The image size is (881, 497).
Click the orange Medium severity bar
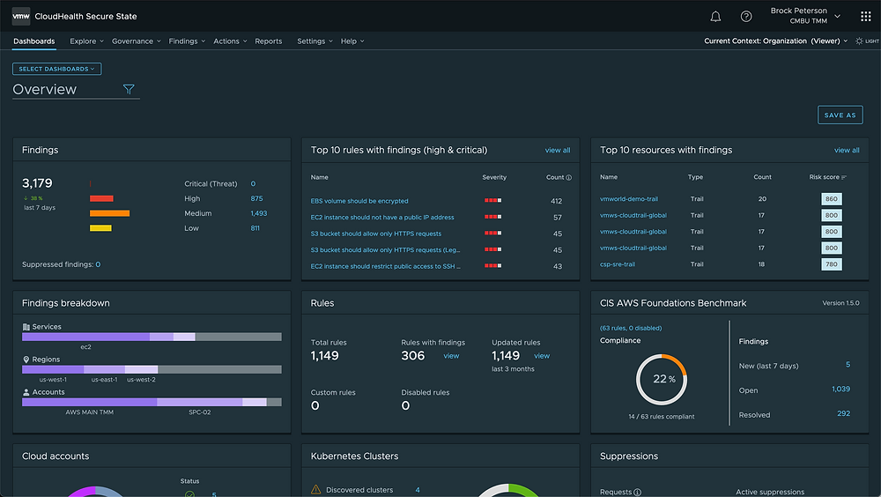click(x=109, y=213)
